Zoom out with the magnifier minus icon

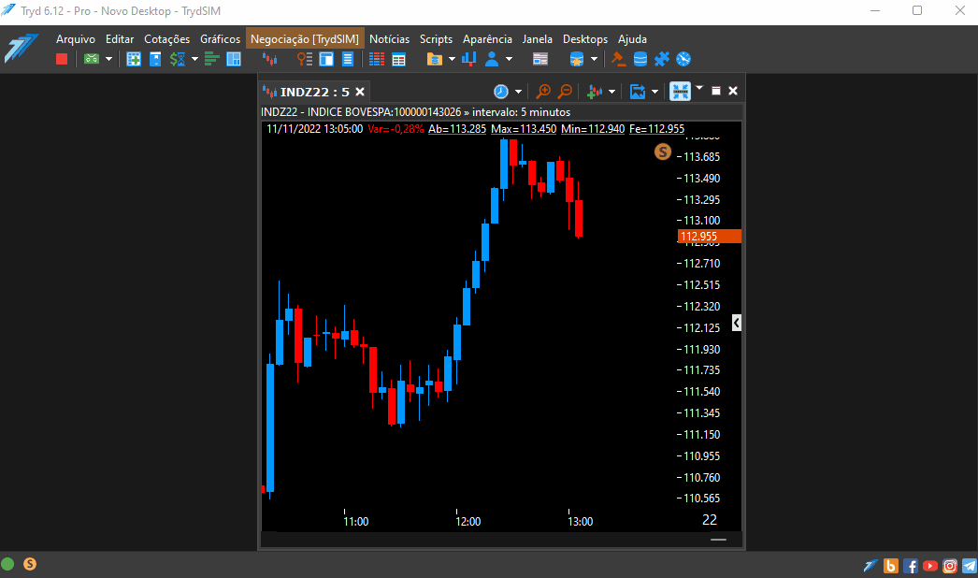[x=565, y=92]
